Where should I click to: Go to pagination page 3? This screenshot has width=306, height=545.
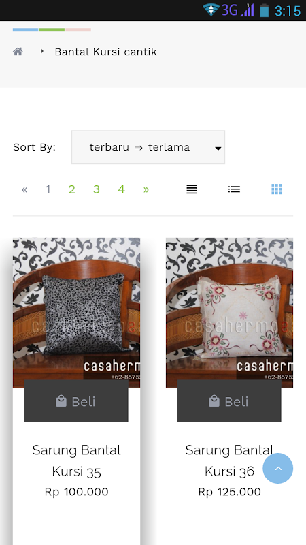(97, 189)
